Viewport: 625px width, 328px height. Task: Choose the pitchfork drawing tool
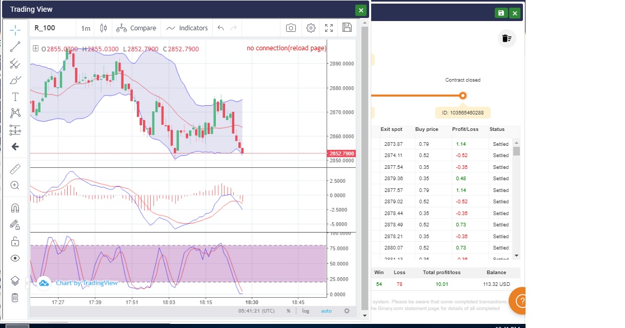pyautogui.click(x=15, y=64)
